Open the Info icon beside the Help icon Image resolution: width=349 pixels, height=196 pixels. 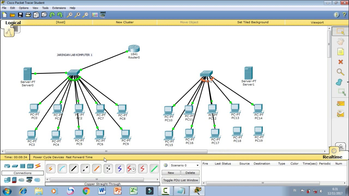(336, 15)
